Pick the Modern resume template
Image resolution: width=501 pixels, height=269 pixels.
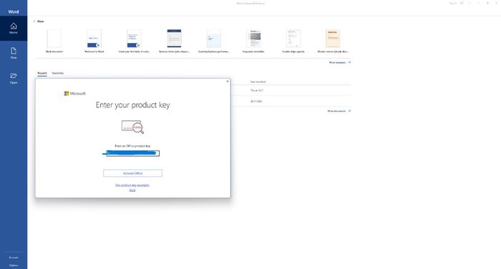point(333,41)
